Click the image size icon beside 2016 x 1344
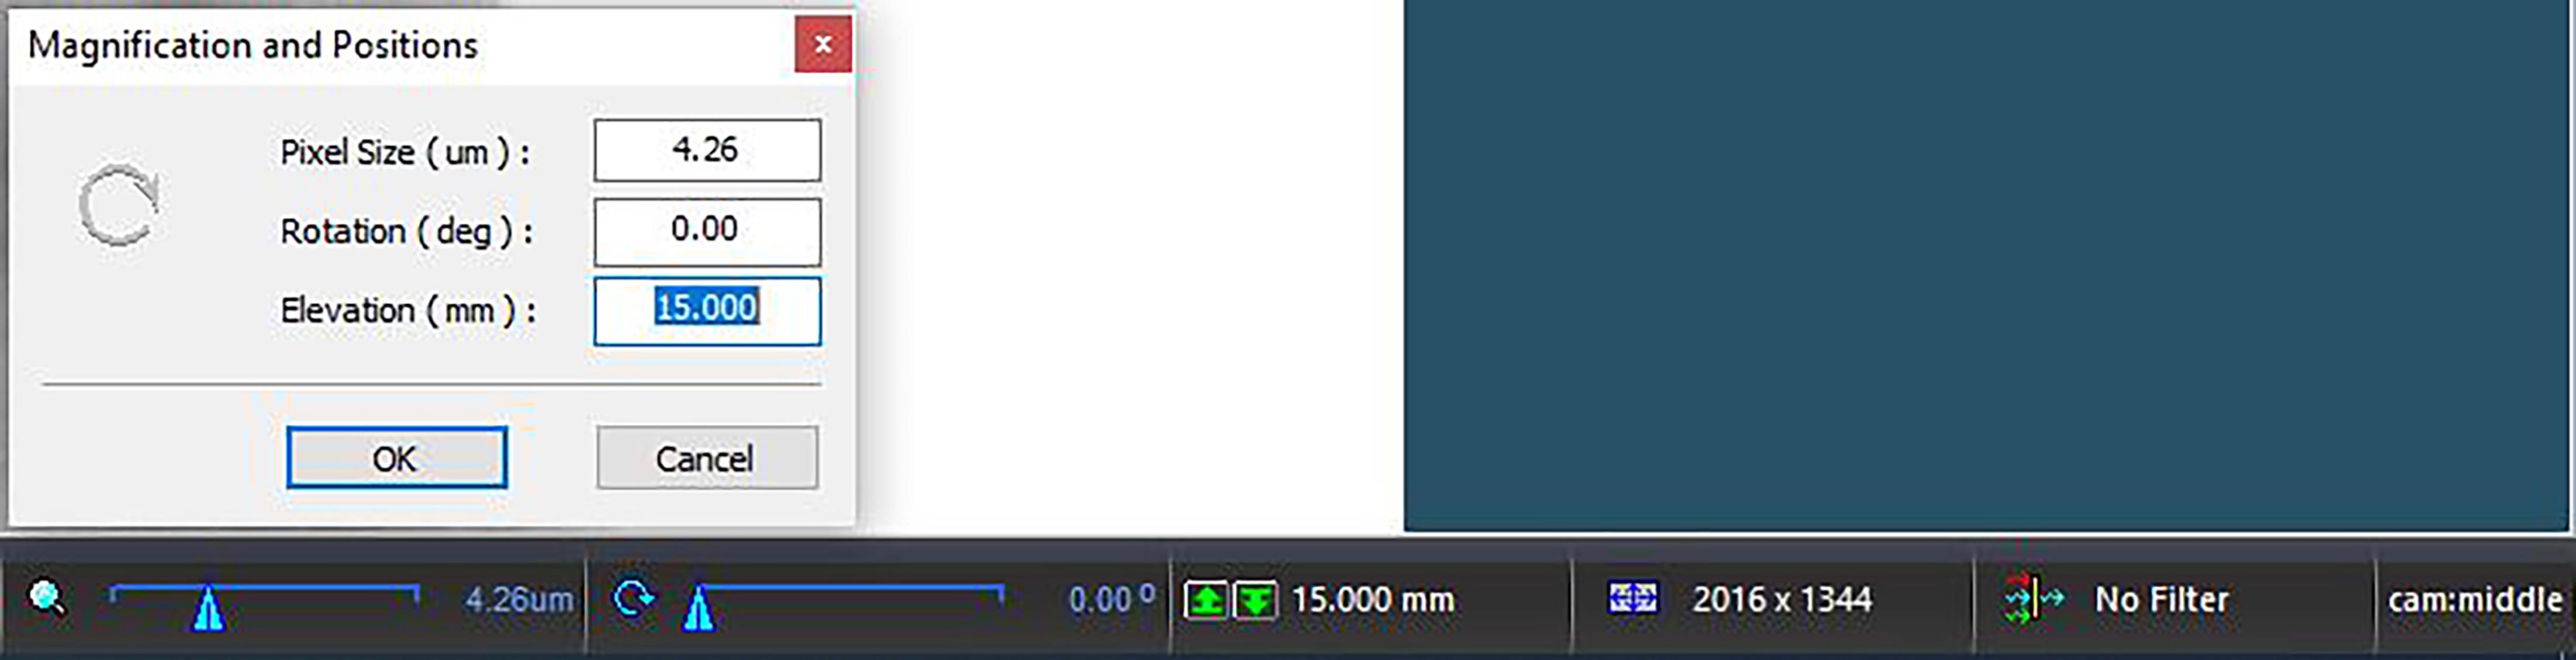 (x=1632, y=598)
